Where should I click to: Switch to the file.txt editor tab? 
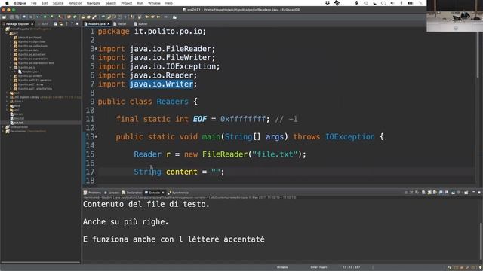point(121,23)
